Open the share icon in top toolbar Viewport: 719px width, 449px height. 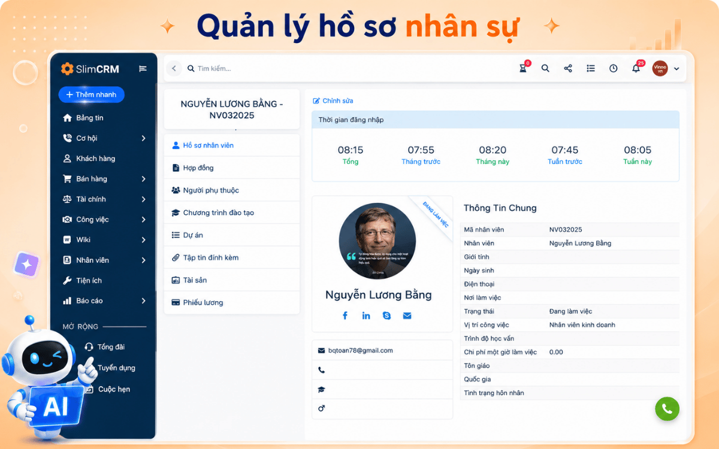coord(568,68)
